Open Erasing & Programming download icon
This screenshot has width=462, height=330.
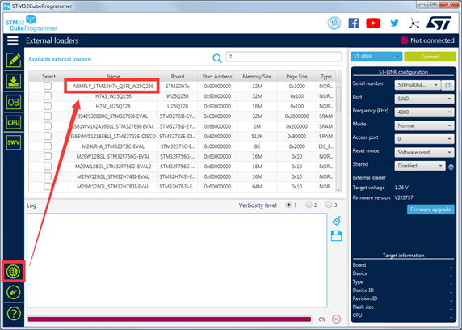pyautogui.click(x=14, y=81)
